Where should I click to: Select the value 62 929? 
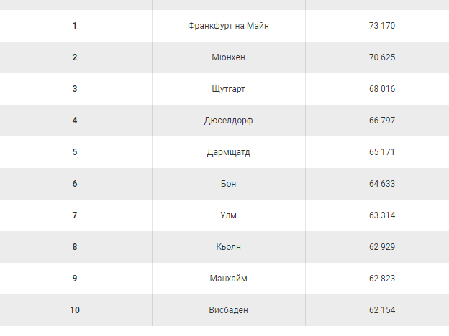point(382,247)
